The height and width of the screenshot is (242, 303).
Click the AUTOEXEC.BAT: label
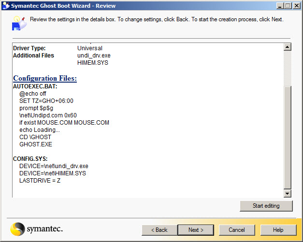click(35, 86)
